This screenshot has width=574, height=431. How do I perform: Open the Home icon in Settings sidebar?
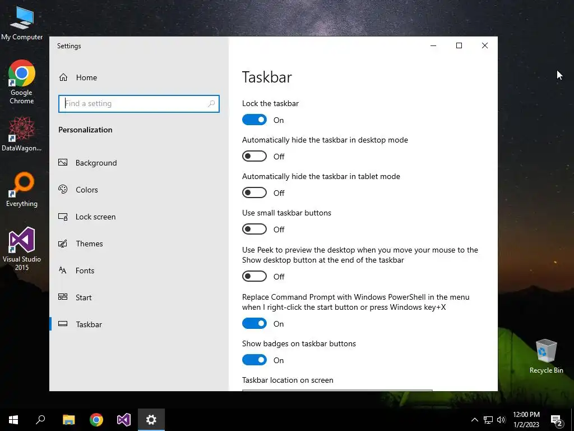pyautogui.click(x=63, y=77)
